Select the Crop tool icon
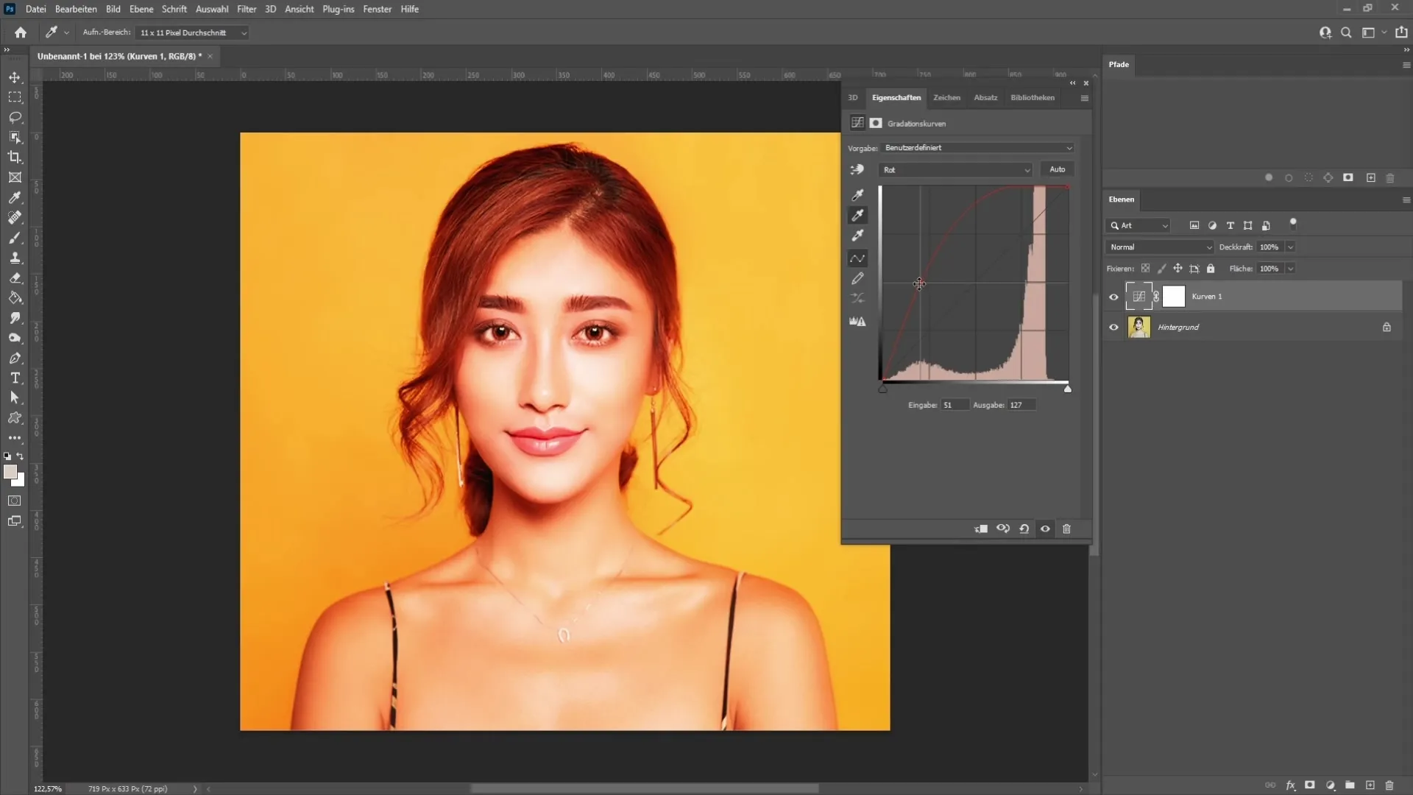The height and width of the screenshot is (795, 1413). tap(15, 156)
